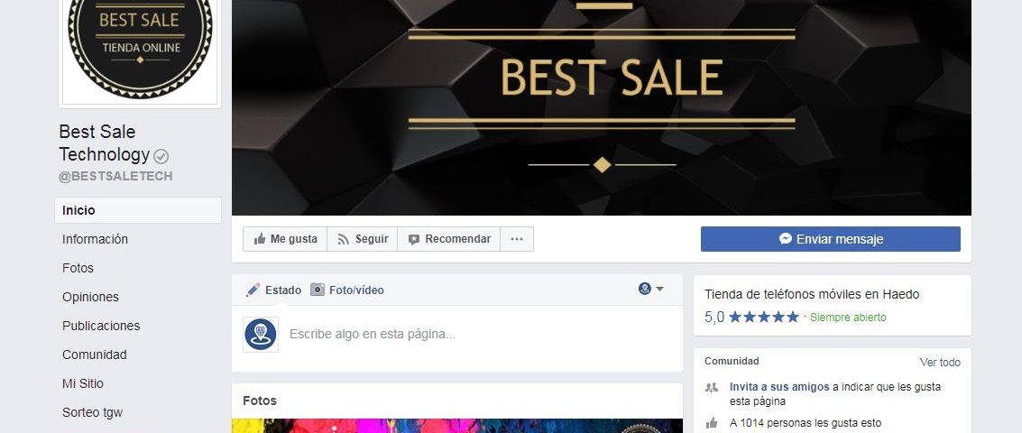Image resolution: width=1022 pixels, height=433 pixels.
Task: Expand the posting identity selector dropdown
Action: click(x=651, y=289)
